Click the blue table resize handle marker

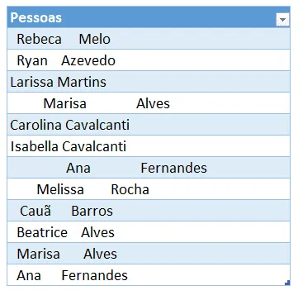(287, 283)
